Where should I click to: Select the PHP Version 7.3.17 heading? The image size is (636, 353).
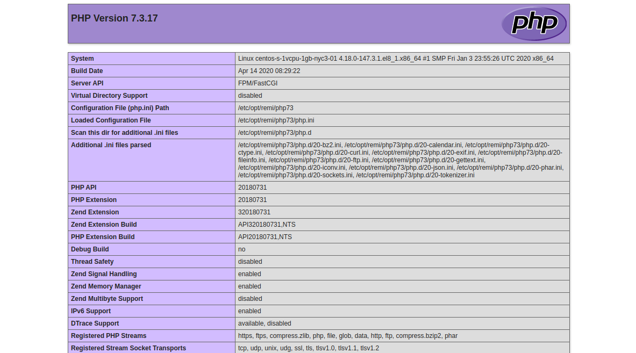tap(115, 18)
